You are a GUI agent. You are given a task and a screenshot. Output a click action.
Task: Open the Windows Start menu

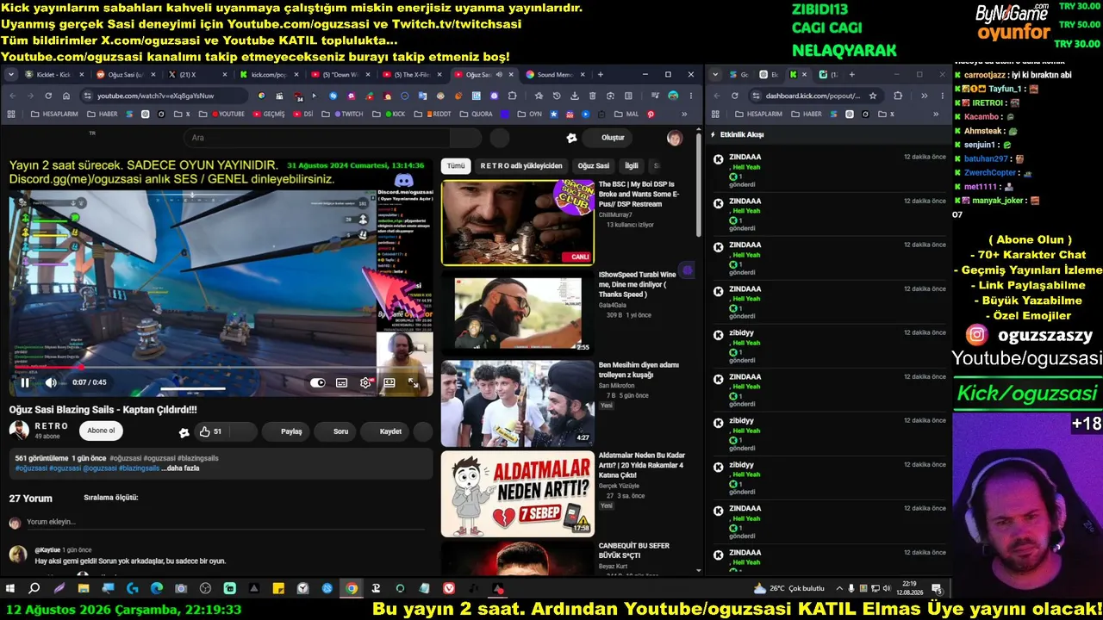(10, 589)
